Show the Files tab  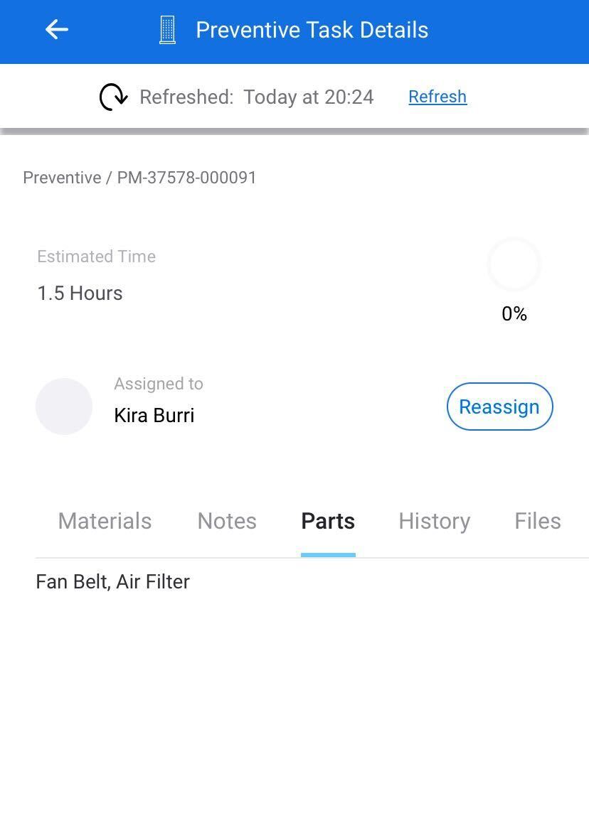click(537, 521)
